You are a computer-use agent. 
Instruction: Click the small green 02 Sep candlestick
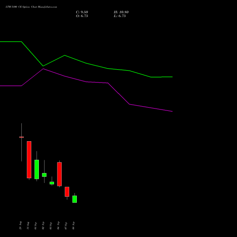tap(44, 175)
